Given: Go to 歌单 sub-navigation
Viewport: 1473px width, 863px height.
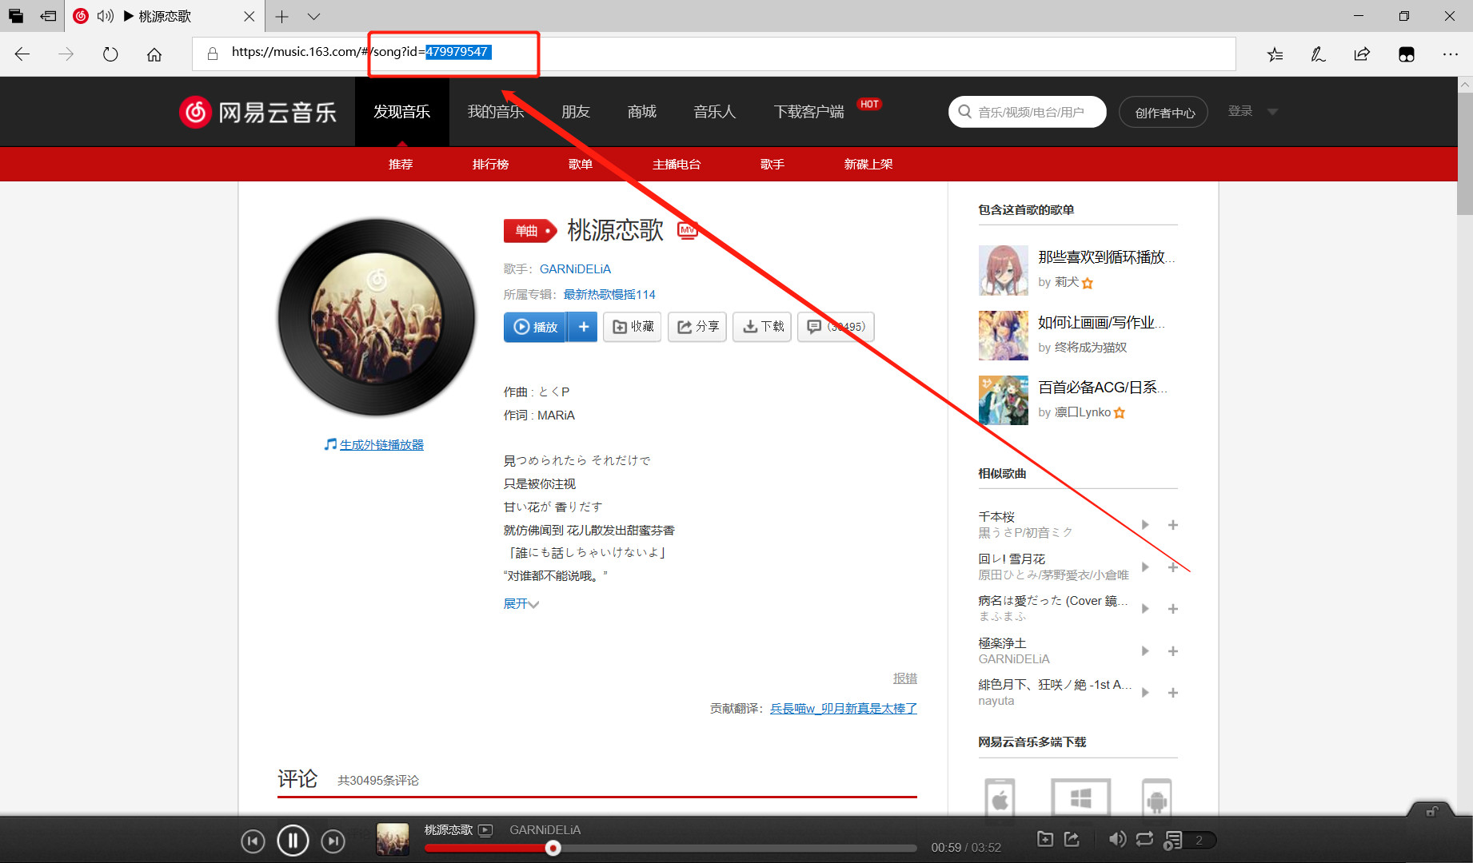Looking at the screenshot, I should pos(581,165).
